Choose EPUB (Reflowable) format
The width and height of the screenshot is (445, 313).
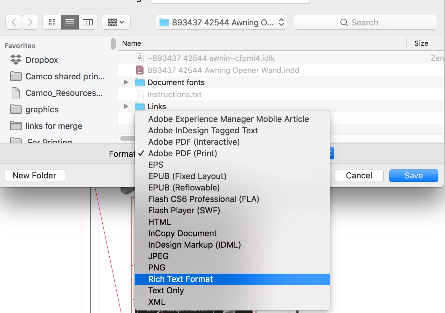[x=232, y=188]
